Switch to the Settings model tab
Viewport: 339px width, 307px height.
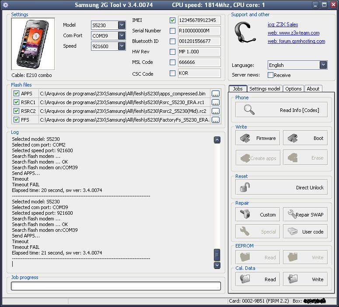264,89
